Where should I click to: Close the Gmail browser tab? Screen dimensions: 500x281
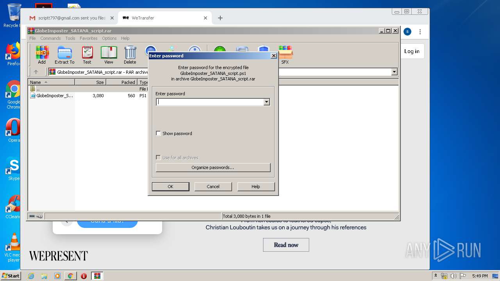[x=112, y=18]
